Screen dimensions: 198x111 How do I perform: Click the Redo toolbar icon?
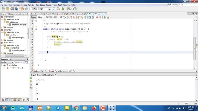[x=27, y=9]
